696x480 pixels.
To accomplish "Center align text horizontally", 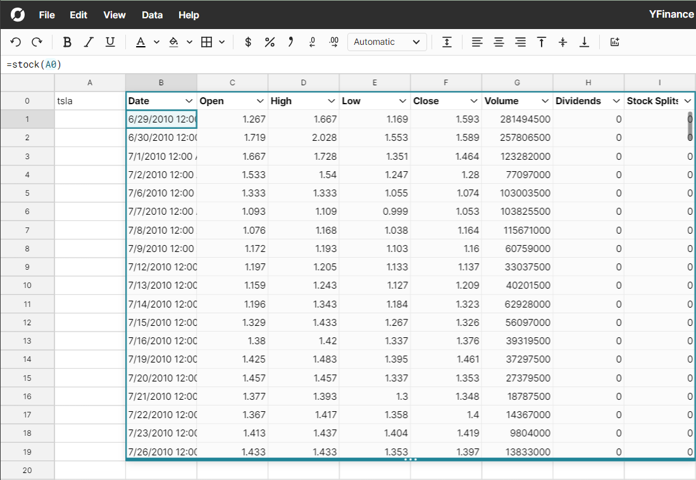I will tap(499, 42).
